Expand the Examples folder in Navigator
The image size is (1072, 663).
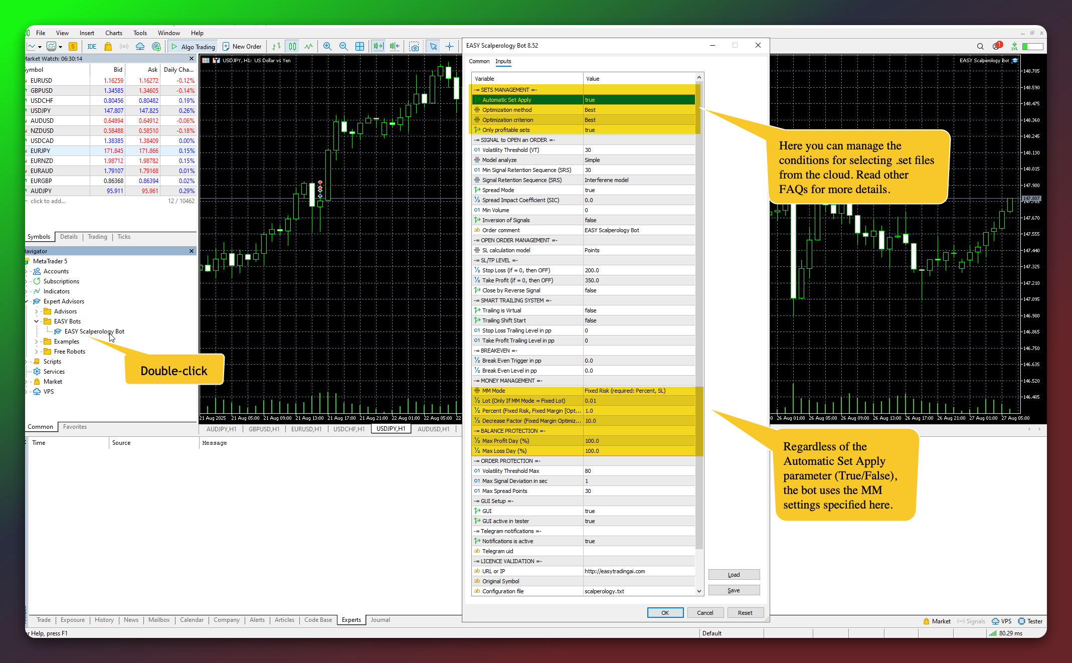tap(37, 342)
